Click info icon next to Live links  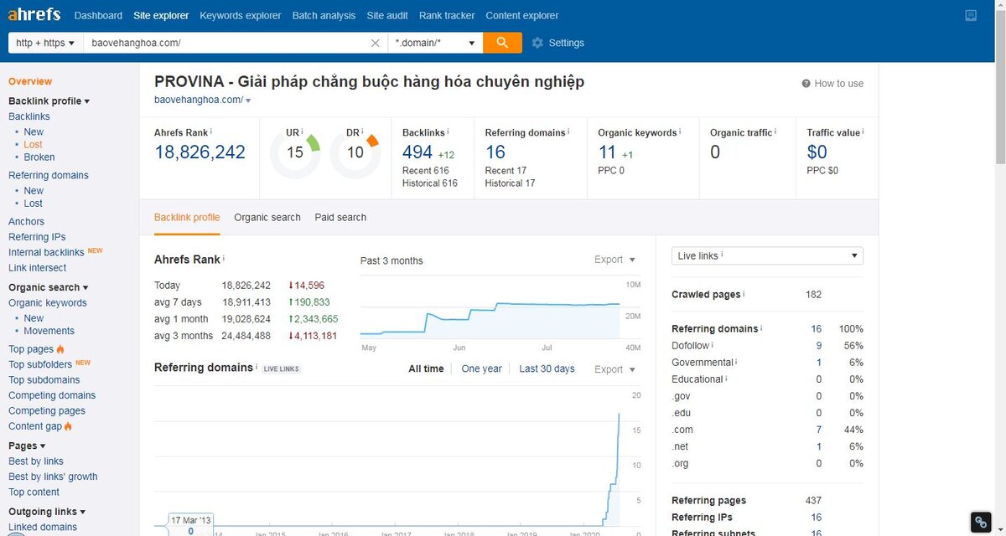pos(722,255)
